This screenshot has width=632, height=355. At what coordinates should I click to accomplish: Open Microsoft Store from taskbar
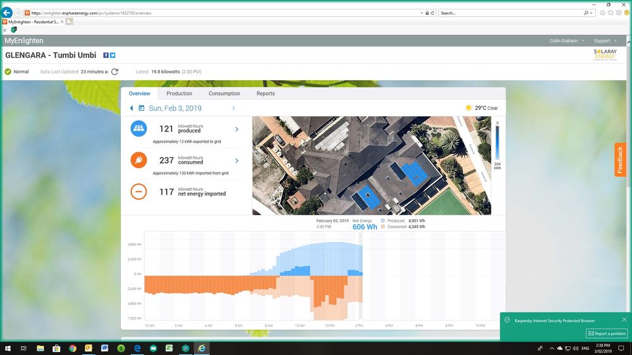pos(56,348)
